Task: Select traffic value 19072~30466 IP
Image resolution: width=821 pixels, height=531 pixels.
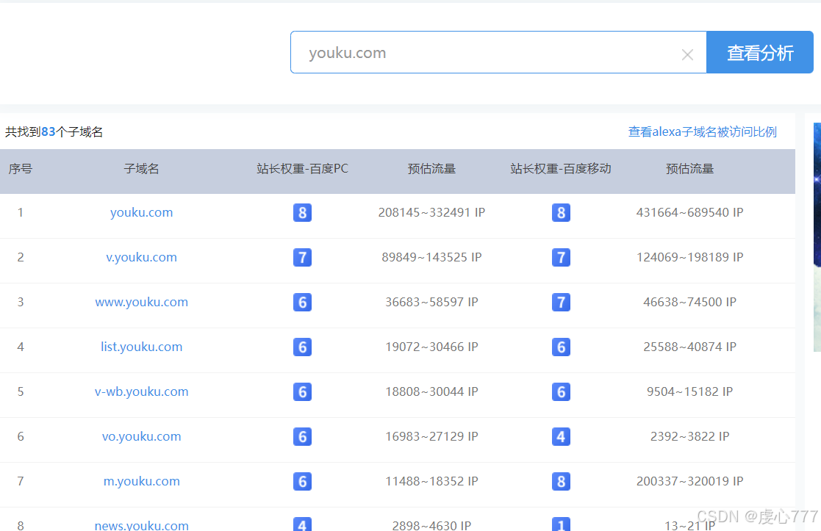Action: point(431,347)
